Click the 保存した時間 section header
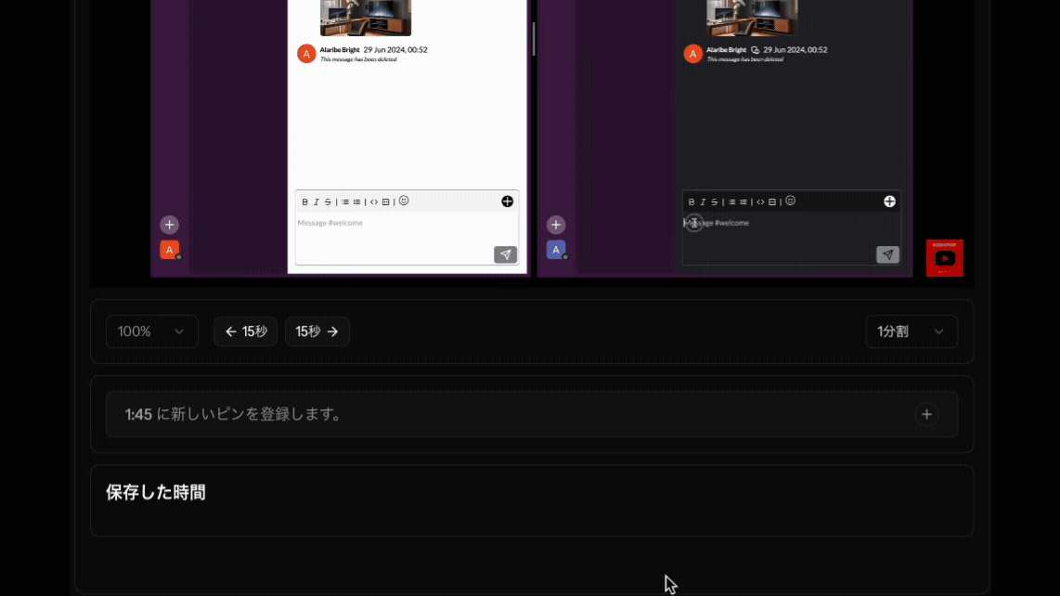The height and width of the screenshot is (596, 1060). [155, 492]
